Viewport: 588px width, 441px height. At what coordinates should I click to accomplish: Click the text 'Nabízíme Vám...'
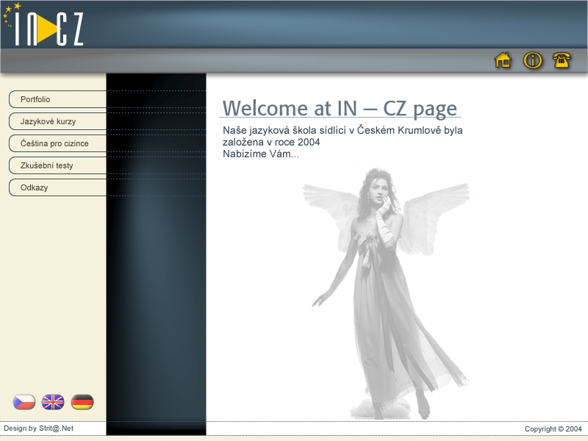click(x=261, y=154)
